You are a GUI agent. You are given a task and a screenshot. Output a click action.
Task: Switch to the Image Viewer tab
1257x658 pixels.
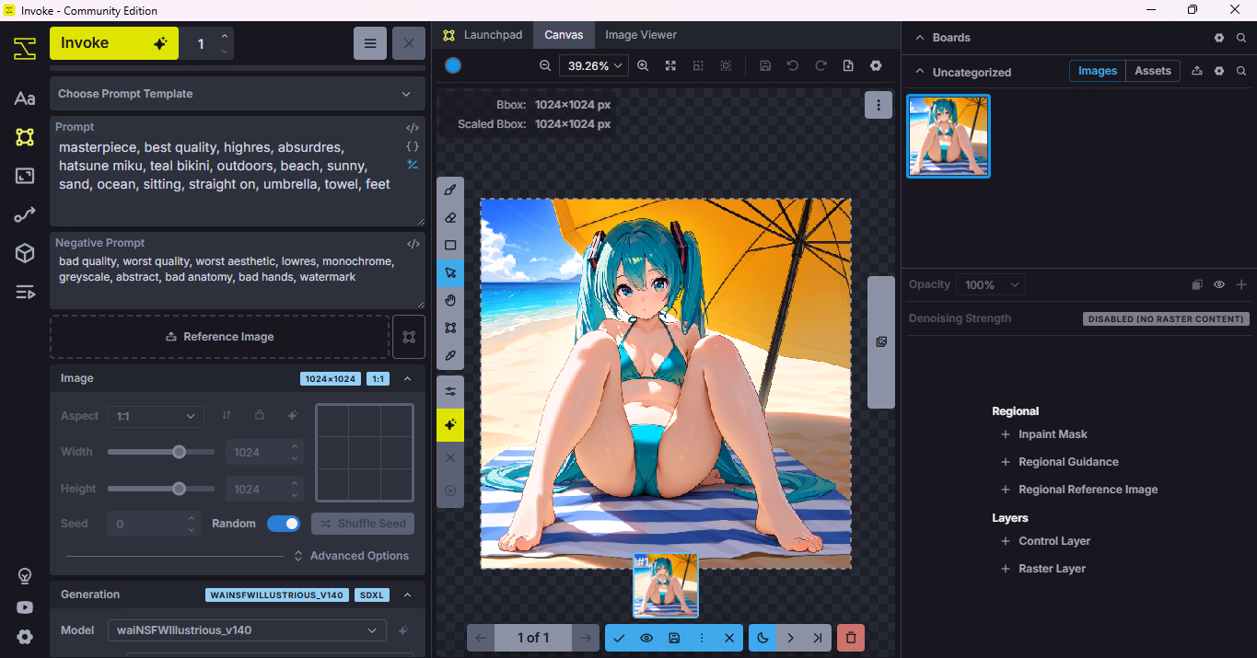click(x=640, y=35)
